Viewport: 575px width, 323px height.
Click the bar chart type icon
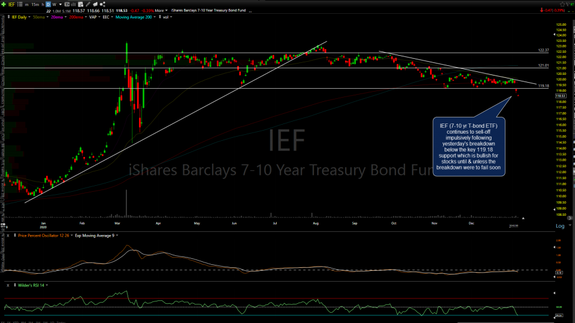click(x=73, y=4)
